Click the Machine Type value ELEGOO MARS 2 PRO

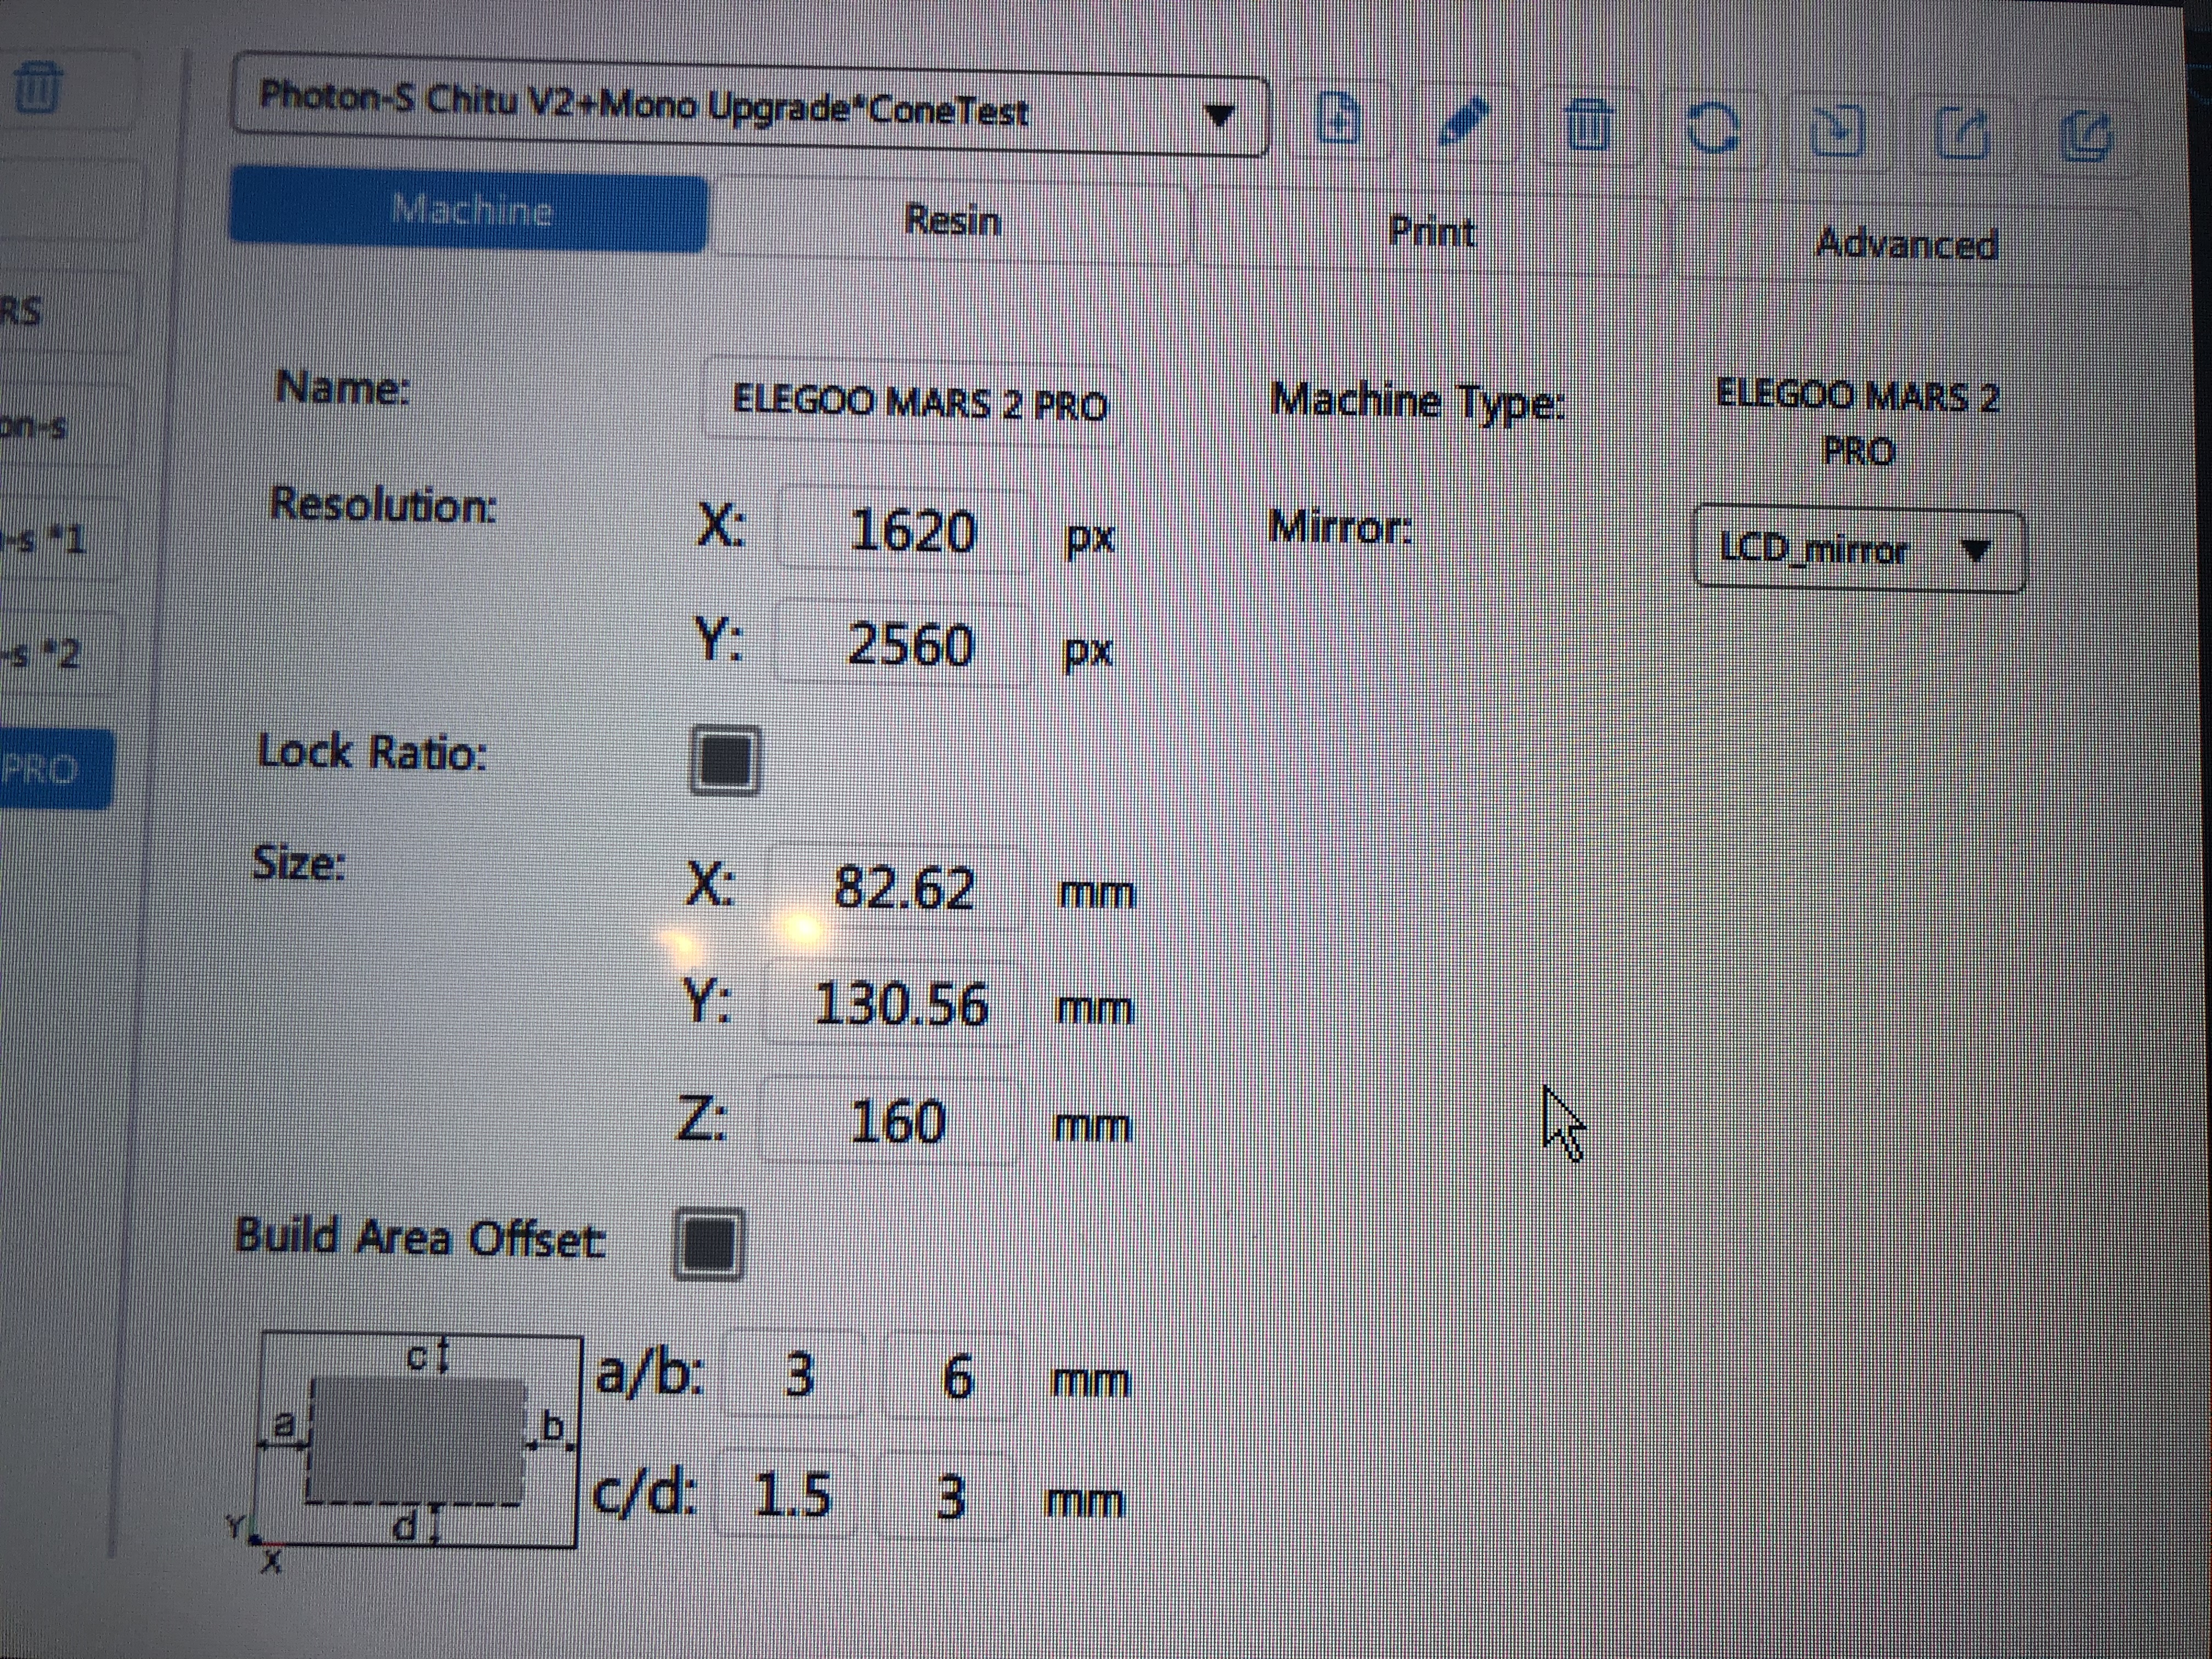coord(1858,423)
